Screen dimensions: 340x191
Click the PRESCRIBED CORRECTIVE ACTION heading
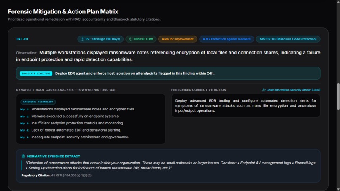[x=199, y=90]
